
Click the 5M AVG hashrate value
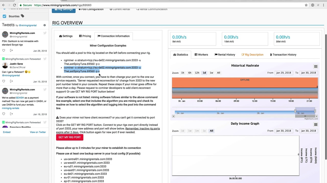click(x=179, y=37)
